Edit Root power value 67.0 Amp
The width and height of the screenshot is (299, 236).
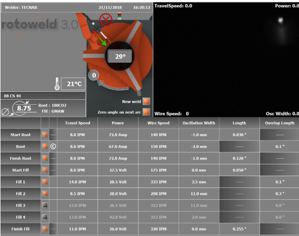118,147
